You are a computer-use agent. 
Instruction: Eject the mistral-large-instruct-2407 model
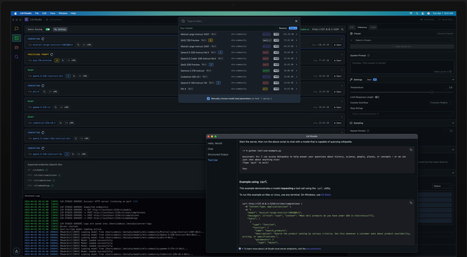[337, 45]
